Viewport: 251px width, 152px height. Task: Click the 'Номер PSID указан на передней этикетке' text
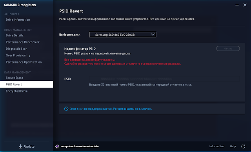coord(98,54)
